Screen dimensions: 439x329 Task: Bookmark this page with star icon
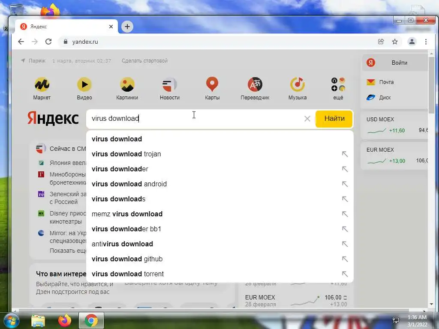tap(395, 42)
